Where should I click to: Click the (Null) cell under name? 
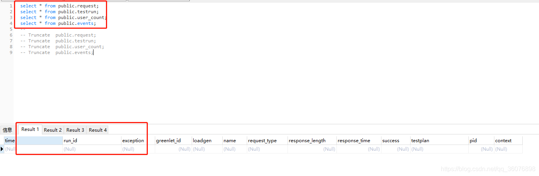[235, 149]
